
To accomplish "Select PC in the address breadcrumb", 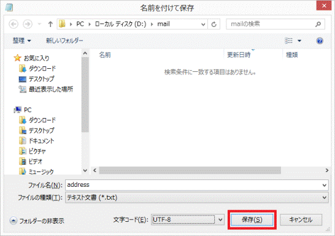I will (x=80, y=24).
